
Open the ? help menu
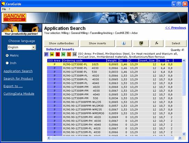(x=9, y=9)
